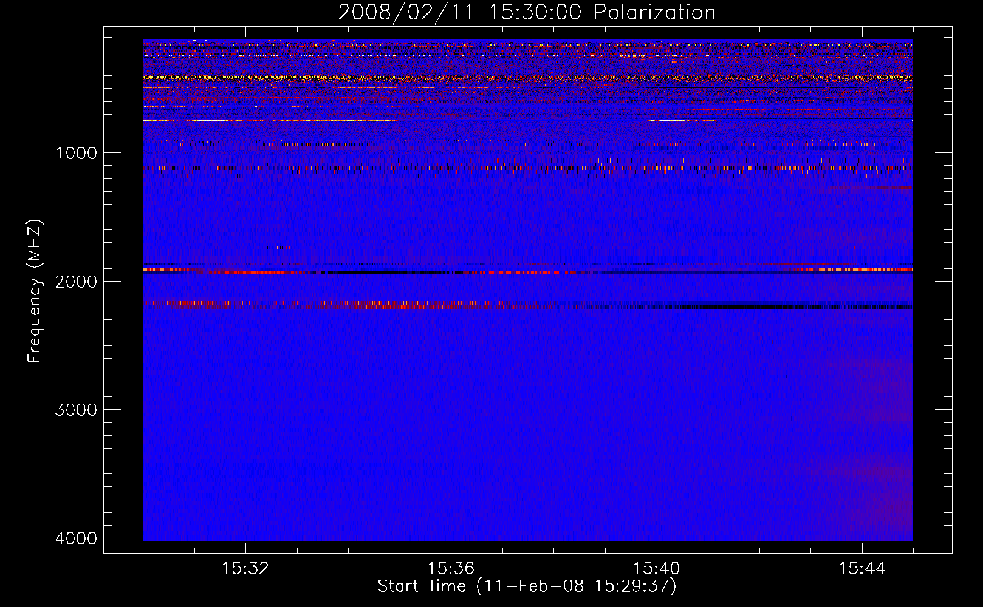This screenshot has height=607, width=983.
Task: Click the 2000 frequency tick label
Action: (x=76, y=281)
